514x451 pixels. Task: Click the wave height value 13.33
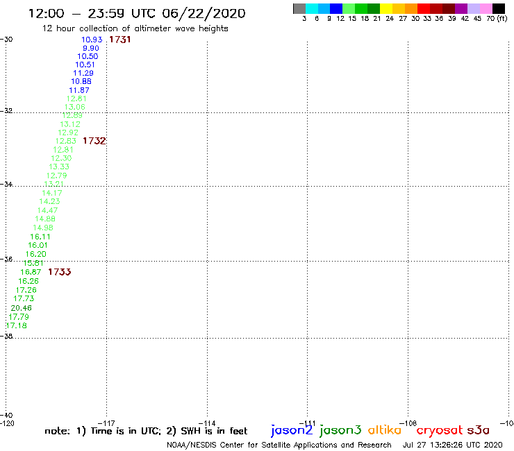click(x=59, y=167)
